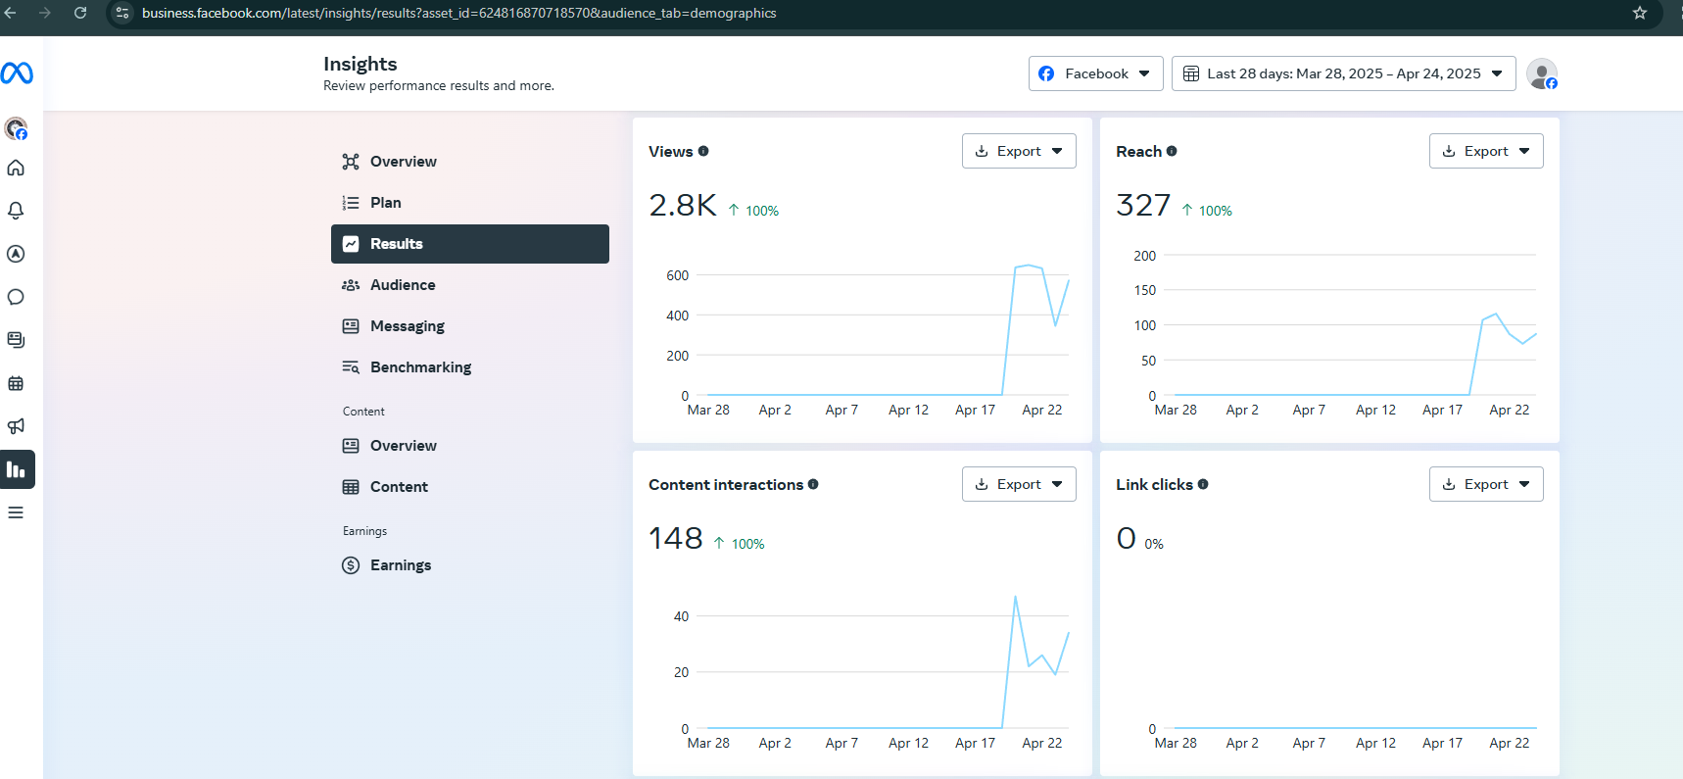Click the Reach info icon
This screenshot has width=1683, height=779.
click(1172, 151)
